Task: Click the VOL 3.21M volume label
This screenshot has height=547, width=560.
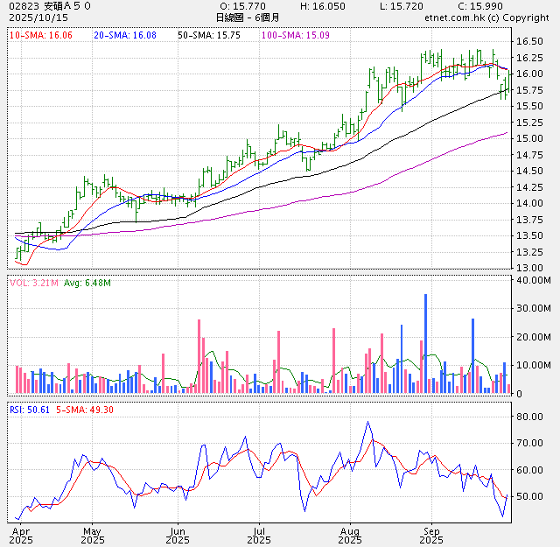Action: pyautogui.click(x=35, y=283)
